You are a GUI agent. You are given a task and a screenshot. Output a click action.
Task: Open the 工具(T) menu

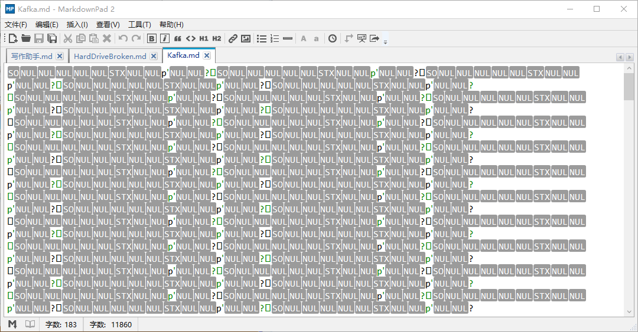pos(139,25)
